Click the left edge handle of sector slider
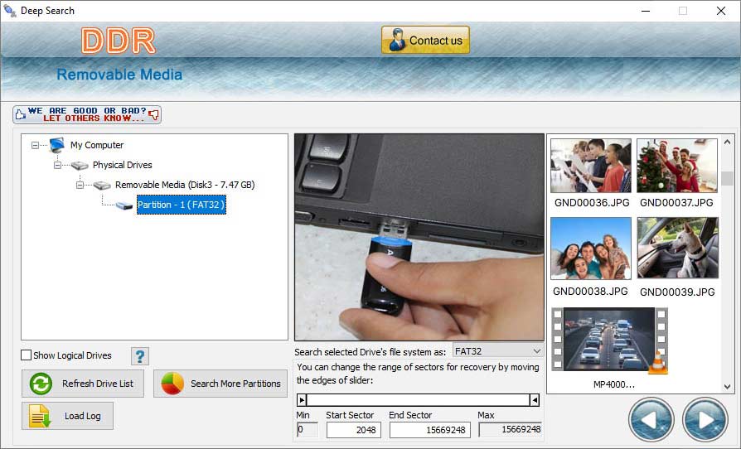 [x=302, y=400]
